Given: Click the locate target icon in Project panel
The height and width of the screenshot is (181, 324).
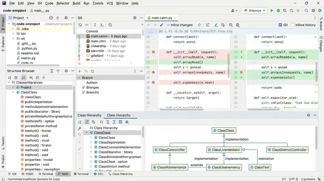Looking at the screenshot, I should 51,18.
